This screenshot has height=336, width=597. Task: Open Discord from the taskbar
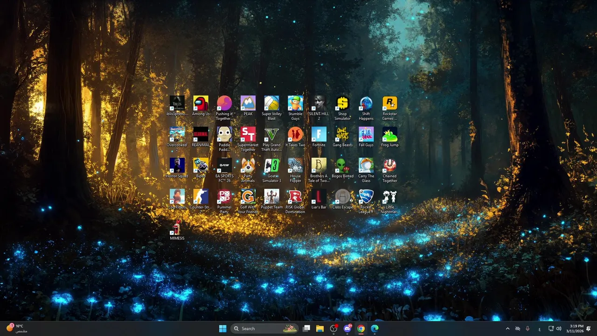click(347, 329)
